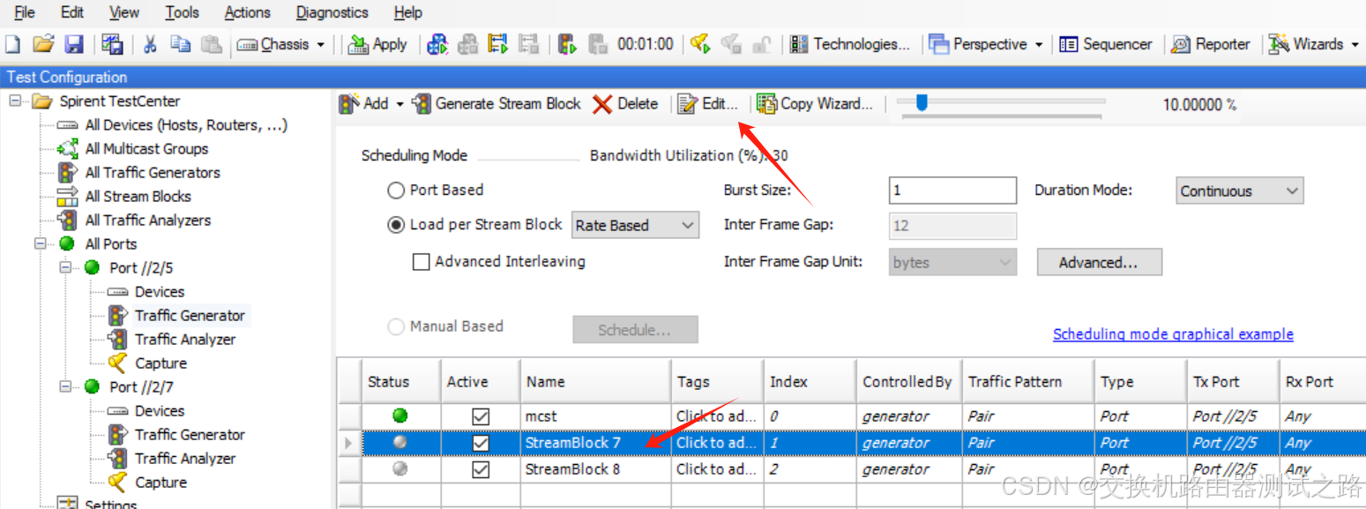Open the Wizards dropdown menu
This screenshot has height=509, width=1366.
pyautogui.click(x=1314, y=44)
